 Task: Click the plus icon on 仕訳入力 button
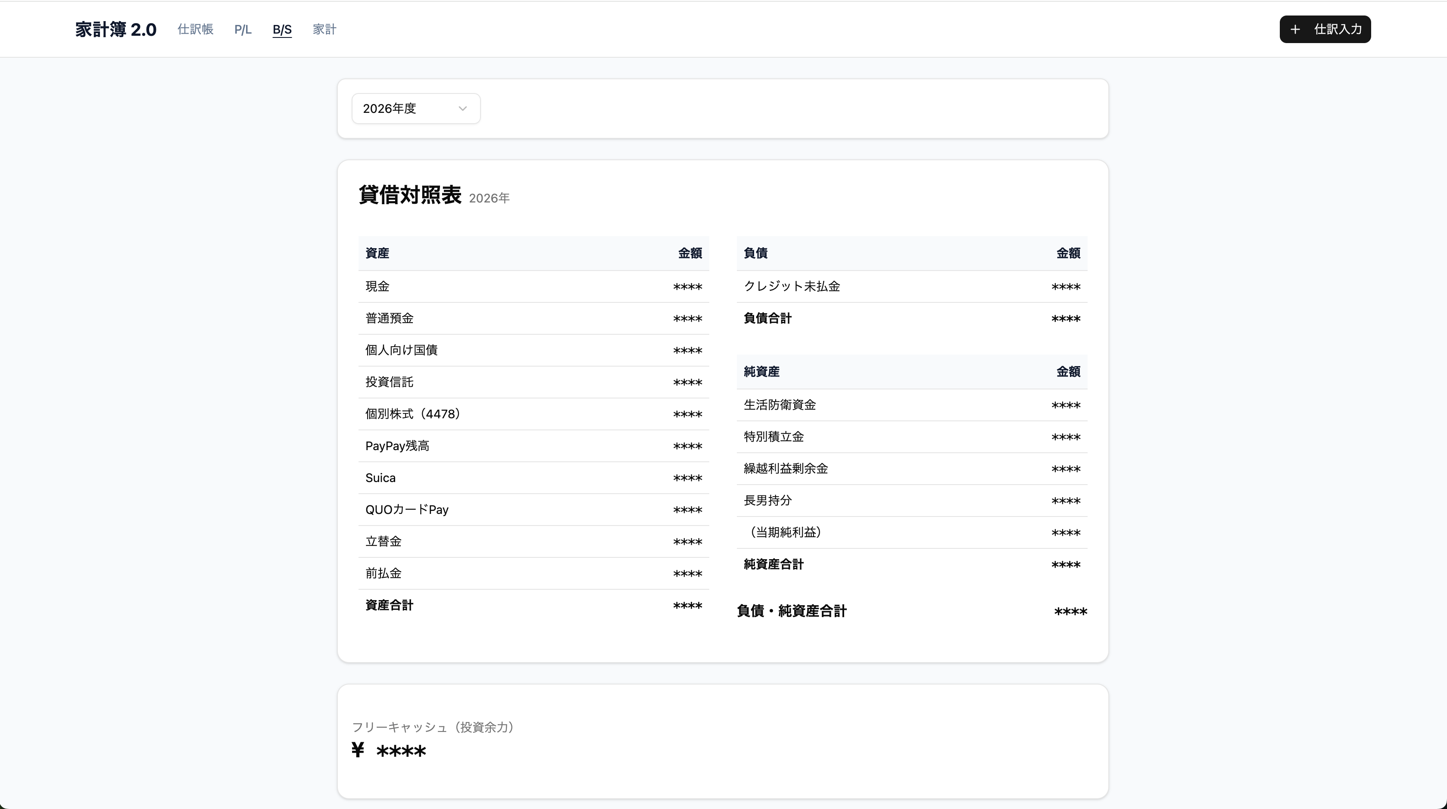coord(1295,29)
